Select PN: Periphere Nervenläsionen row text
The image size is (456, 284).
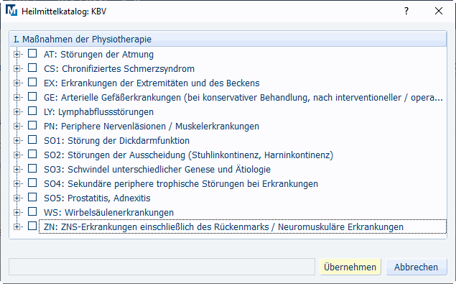tap(152, 126)
